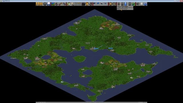Zoom the view in

pos(111,4)
